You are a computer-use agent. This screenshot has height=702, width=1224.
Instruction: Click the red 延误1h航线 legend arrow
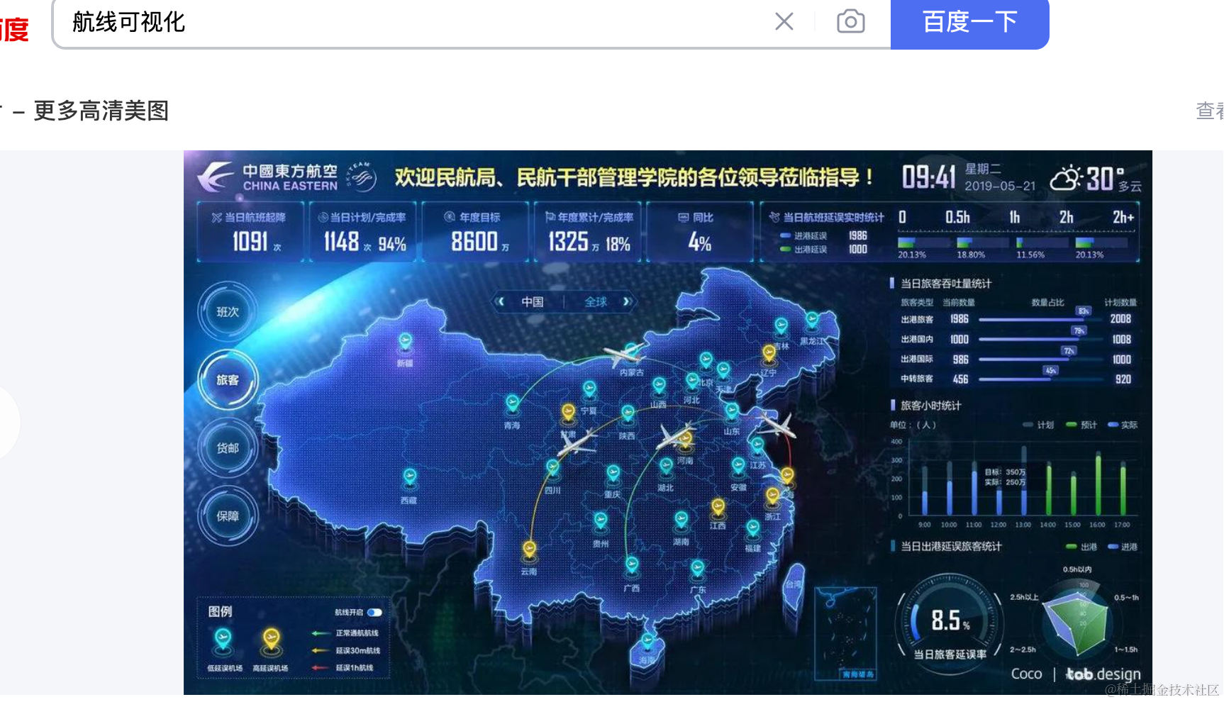coord(321,668)
